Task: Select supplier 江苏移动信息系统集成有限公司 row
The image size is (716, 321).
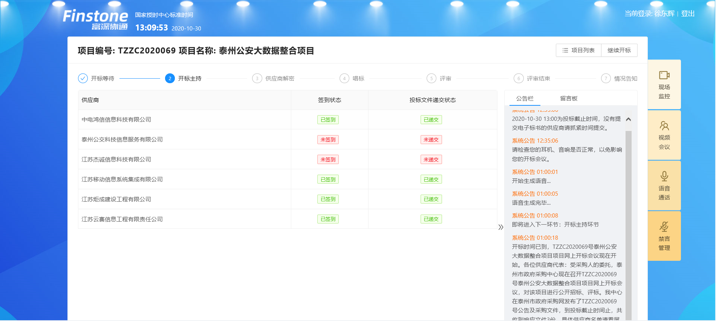Action: tap(288, 180)
